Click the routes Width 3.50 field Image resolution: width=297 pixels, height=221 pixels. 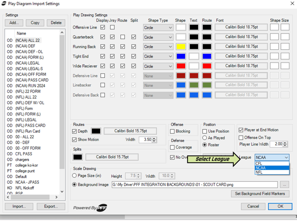[x=145, y=140]
